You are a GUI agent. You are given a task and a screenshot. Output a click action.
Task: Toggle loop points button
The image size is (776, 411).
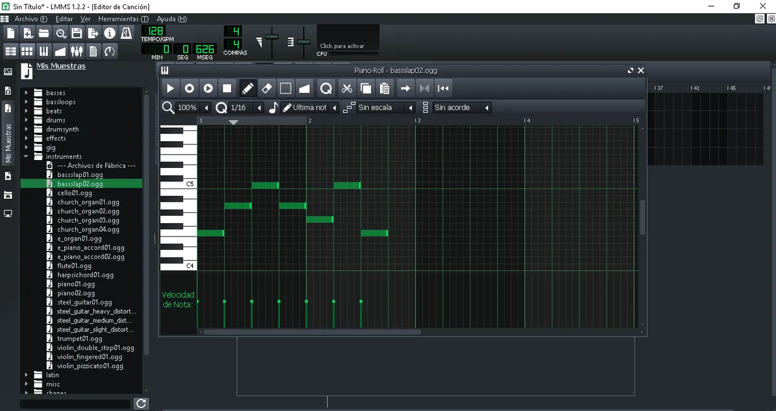pyautogui.click(x=424, y=89)
